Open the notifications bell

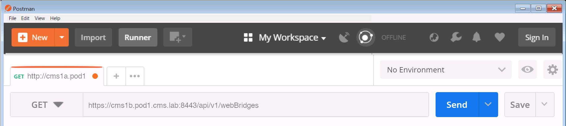click(x=476, y=37)
